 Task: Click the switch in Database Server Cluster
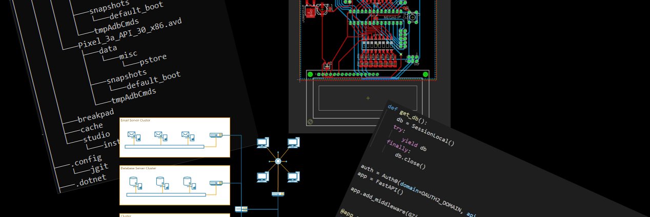click(216, 183)
